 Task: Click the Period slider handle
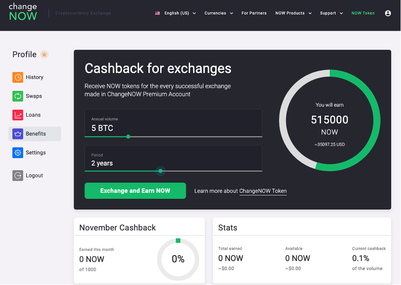pyautogui.click(x=160, y=171)
